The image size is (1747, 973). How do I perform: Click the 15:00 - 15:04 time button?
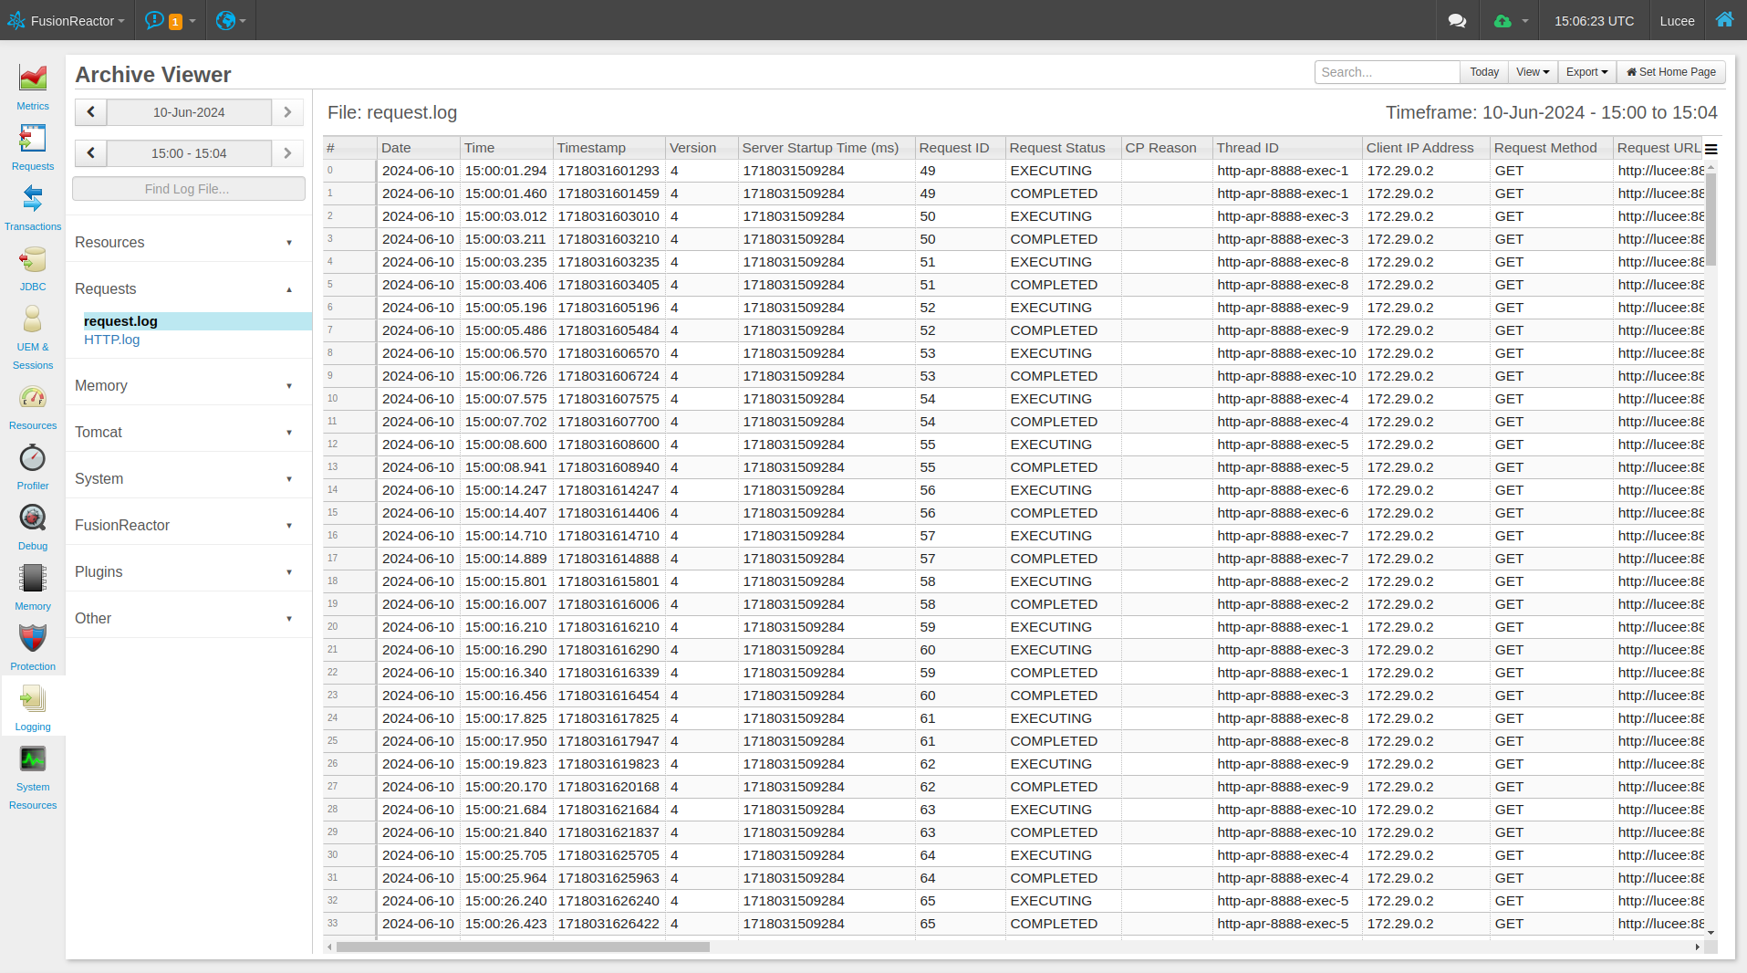pyautogui.click(x=189, y=153)
